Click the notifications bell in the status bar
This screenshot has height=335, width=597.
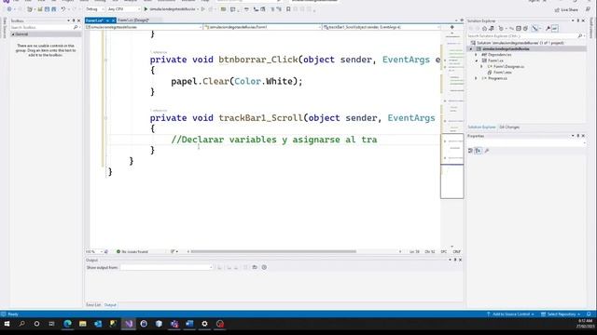[589, 315]
